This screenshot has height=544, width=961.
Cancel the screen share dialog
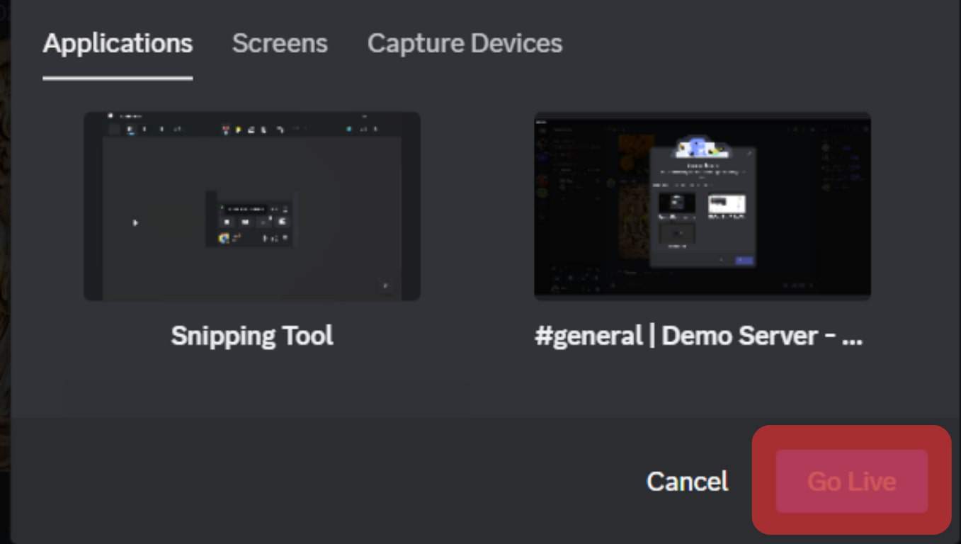click(687, 482)
